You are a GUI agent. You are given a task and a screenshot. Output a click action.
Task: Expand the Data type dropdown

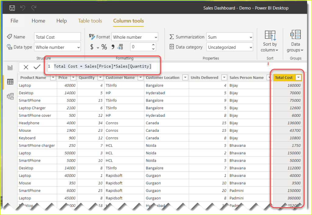57,47
